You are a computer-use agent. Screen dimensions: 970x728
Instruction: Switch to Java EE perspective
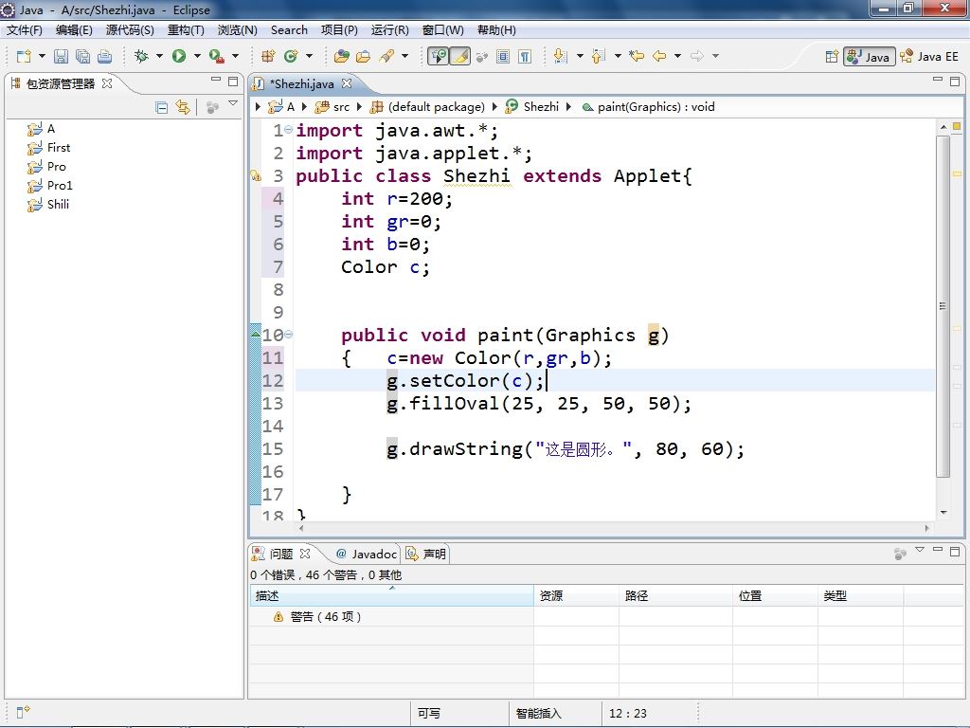click(929, 57)
